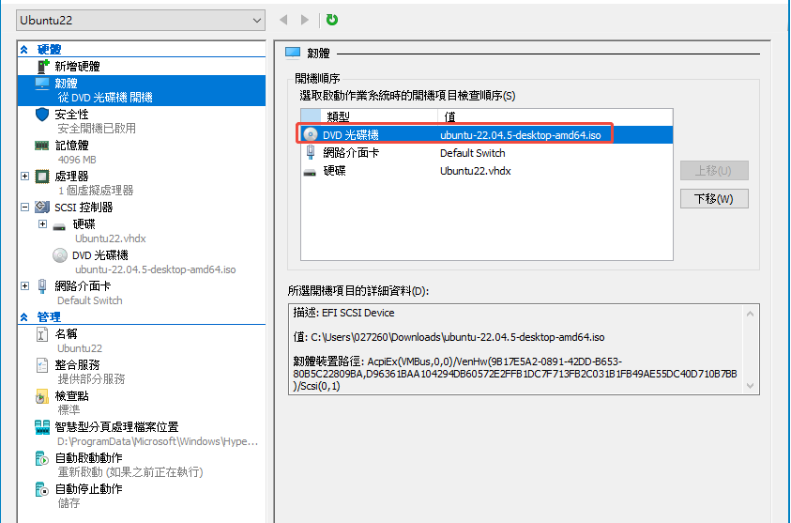Select the 整合服務 management item

tap(77, 365)
